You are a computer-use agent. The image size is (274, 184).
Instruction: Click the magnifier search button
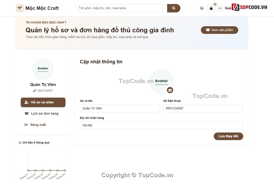tap(174, 8)
